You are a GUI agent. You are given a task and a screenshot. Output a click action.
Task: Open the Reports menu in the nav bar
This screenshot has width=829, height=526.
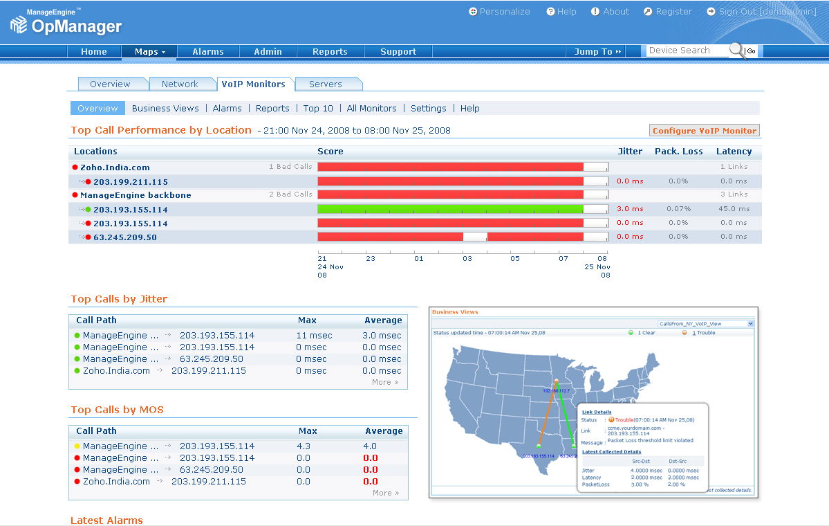(x=330, y=51)
